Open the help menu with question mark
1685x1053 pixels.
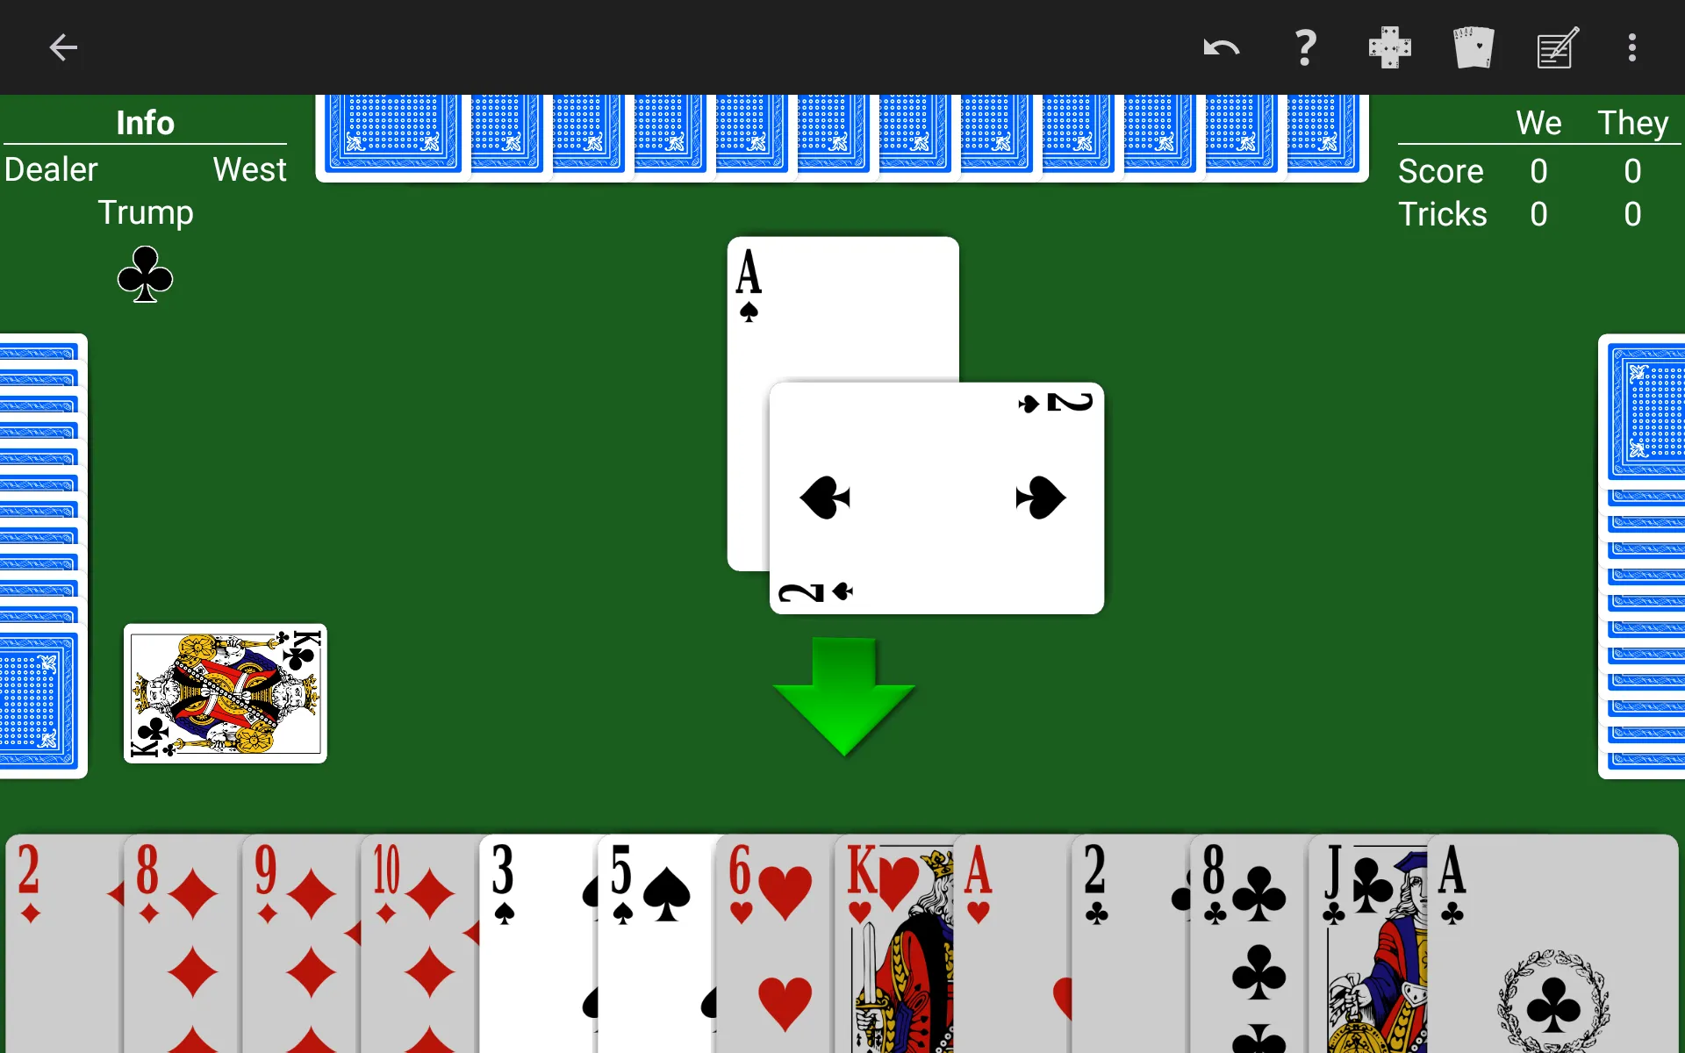coord(1303,47)
